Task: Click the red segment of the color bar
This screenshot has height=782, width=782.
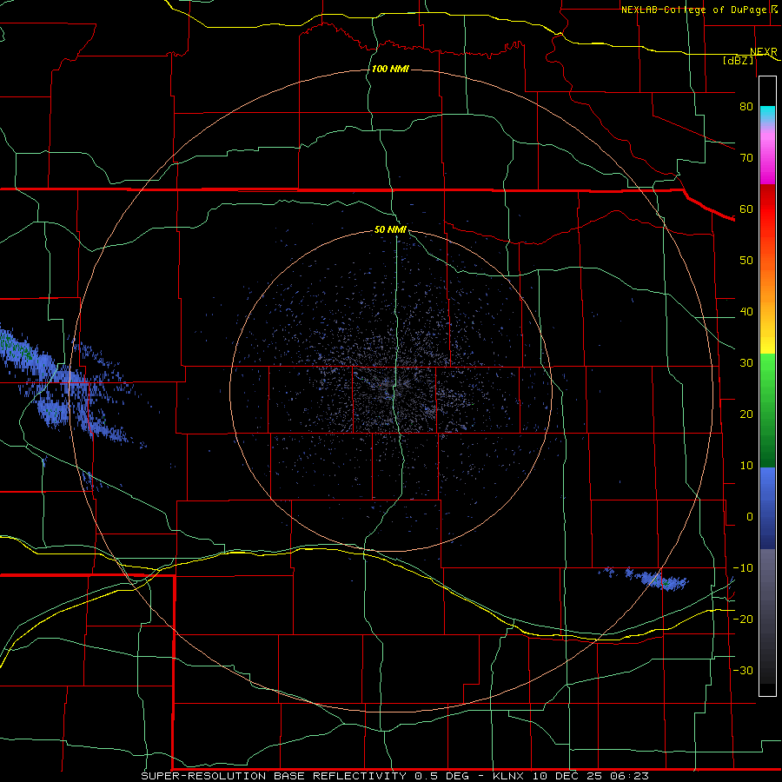Action: point(767,209)
